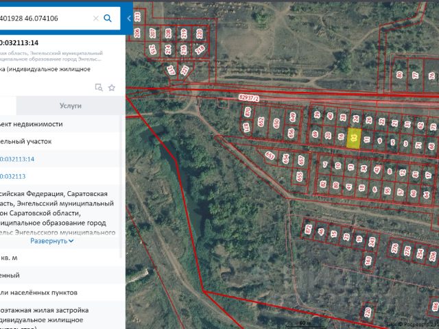Click parcel number 13
Image resolution: width=439 pixels, height=329 pixels.
[351, 167]
